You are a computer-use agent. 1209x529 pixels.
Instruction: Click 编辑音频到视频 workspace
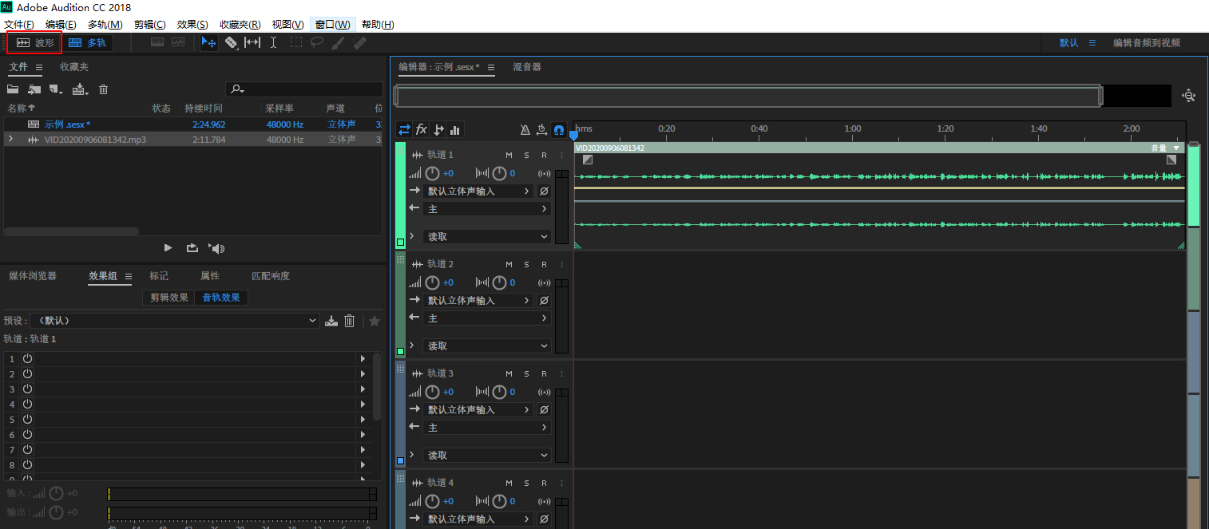tap(1147, 43)
